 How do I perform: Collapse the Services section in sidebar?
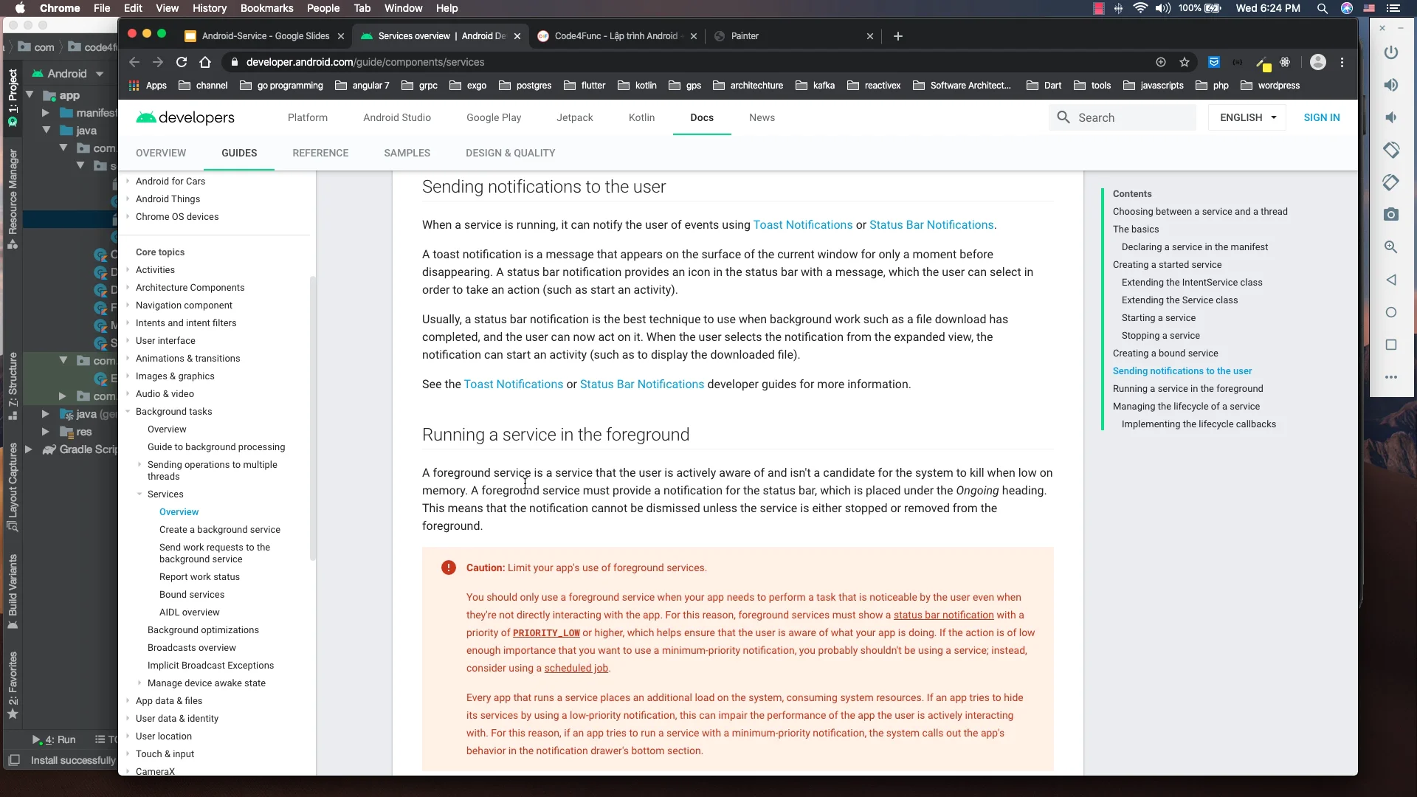139,494
